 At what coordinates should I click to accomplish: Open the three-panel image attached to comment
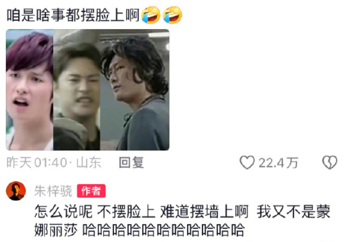click(88, 90)
